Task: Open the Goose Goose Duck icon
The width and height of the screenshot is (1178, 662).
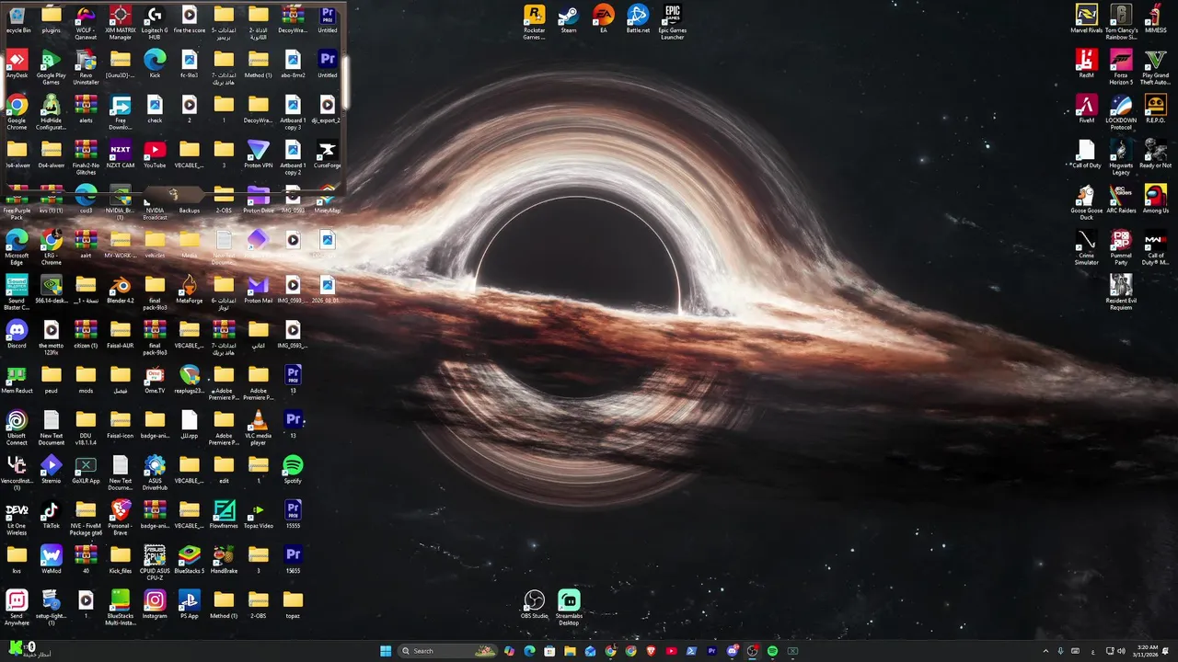Action: pyautogui.click(x=1086, y=202)
